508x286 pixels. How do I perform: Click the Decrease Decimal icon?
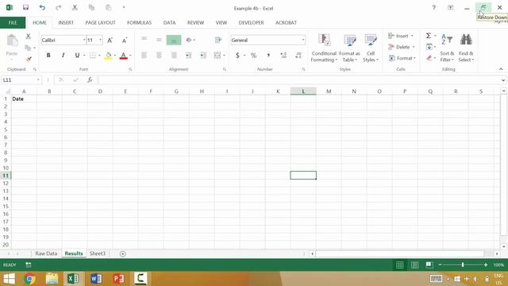point(298,56)
